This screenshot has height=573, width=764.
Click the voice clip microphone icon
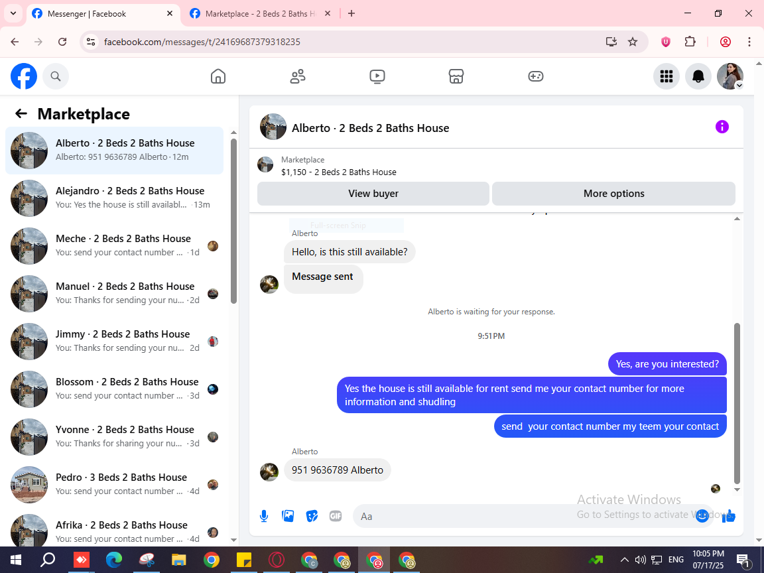pyautogui.click(x=263, y=516)
